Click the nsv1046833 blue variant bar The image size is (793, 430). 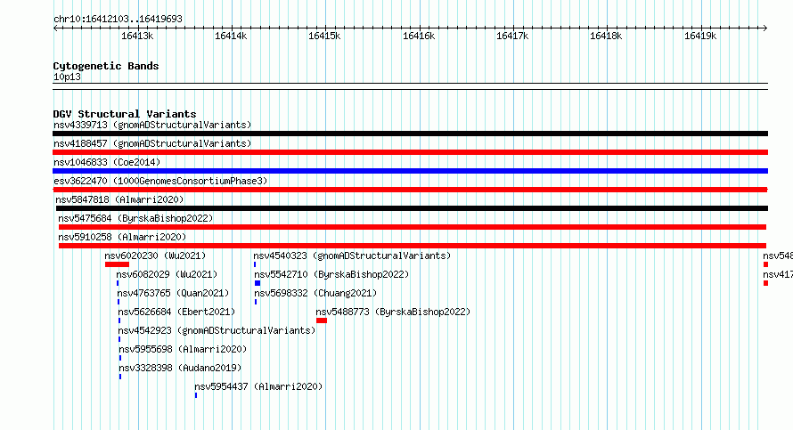pos(410,171)
